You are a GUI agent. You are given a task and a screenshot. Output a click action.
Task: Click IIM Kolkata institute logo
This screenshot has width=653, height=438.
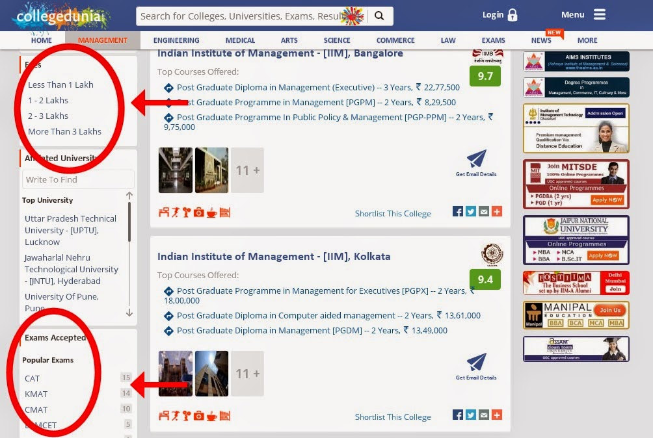[492, 254]
